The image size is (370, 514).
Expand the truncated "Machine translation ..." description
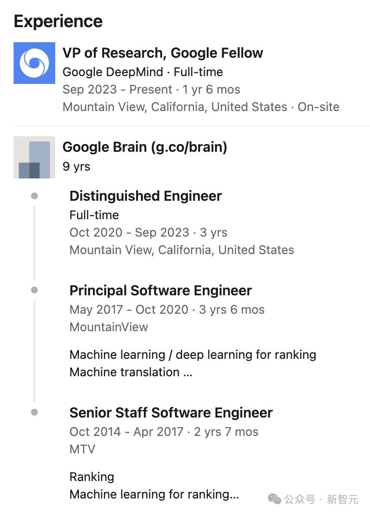131,372
